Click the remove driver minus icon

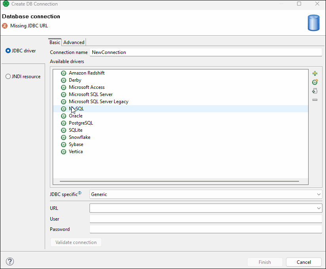coord(315,99)
